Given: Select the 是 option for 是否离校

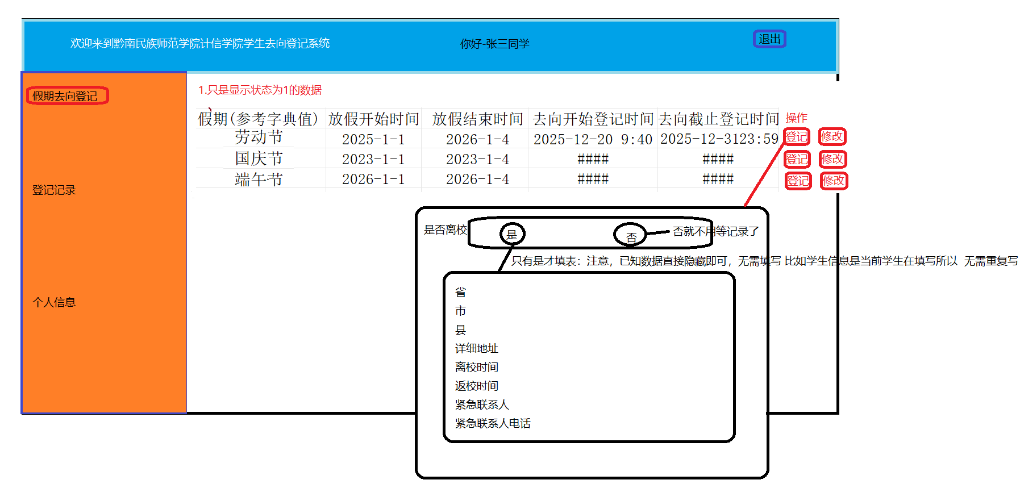Looking at the screenshot, I should [x=512, y=233].
